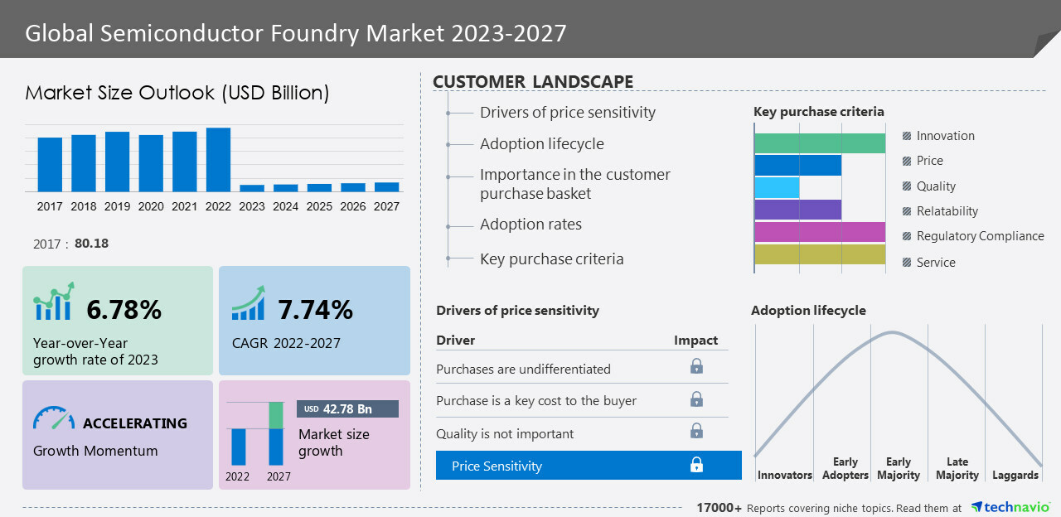Viewport: 1061px width, 517px height.
Task: Expand the Adoption rates list item
Action: coord(530,225)
